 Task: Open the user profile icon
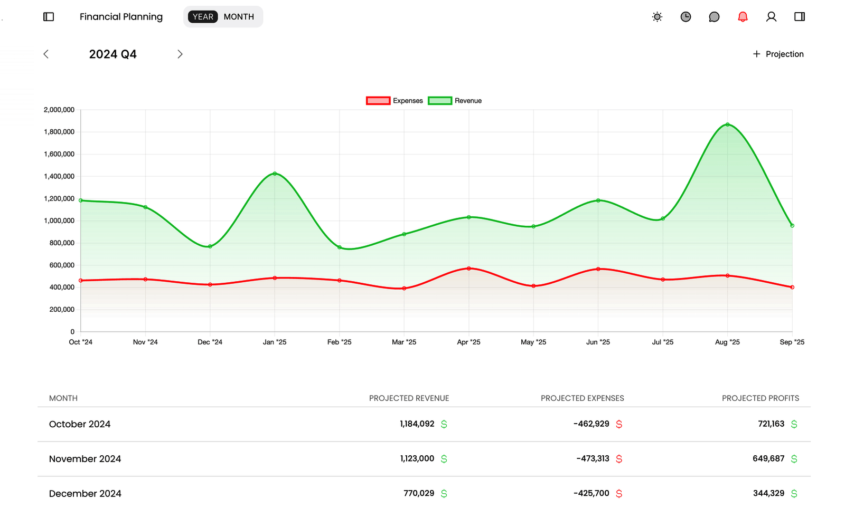click(x=771, y=17)
